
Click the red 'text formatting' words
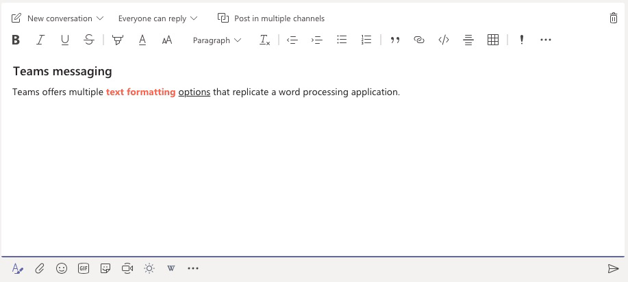coord(140,92)
